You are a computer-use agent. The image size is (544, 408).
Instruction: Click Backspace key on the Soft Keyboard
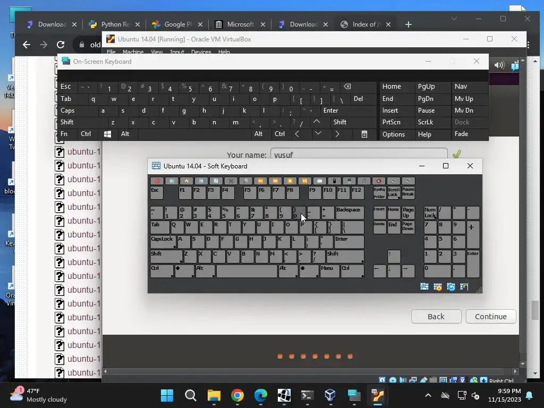[x=350, y=212]
